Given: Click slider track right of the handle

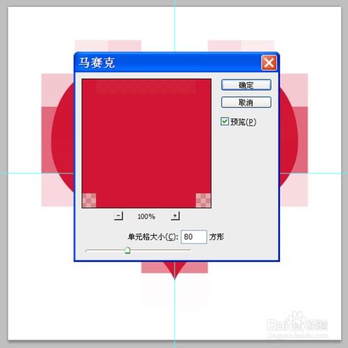Looking at the screenshot, I should tap(161, 250).
